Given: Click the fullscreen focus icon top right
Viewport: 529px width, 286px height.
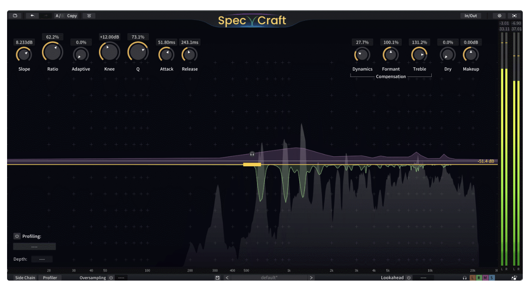Looking at the screenshot, I should [x=514, y=16].
